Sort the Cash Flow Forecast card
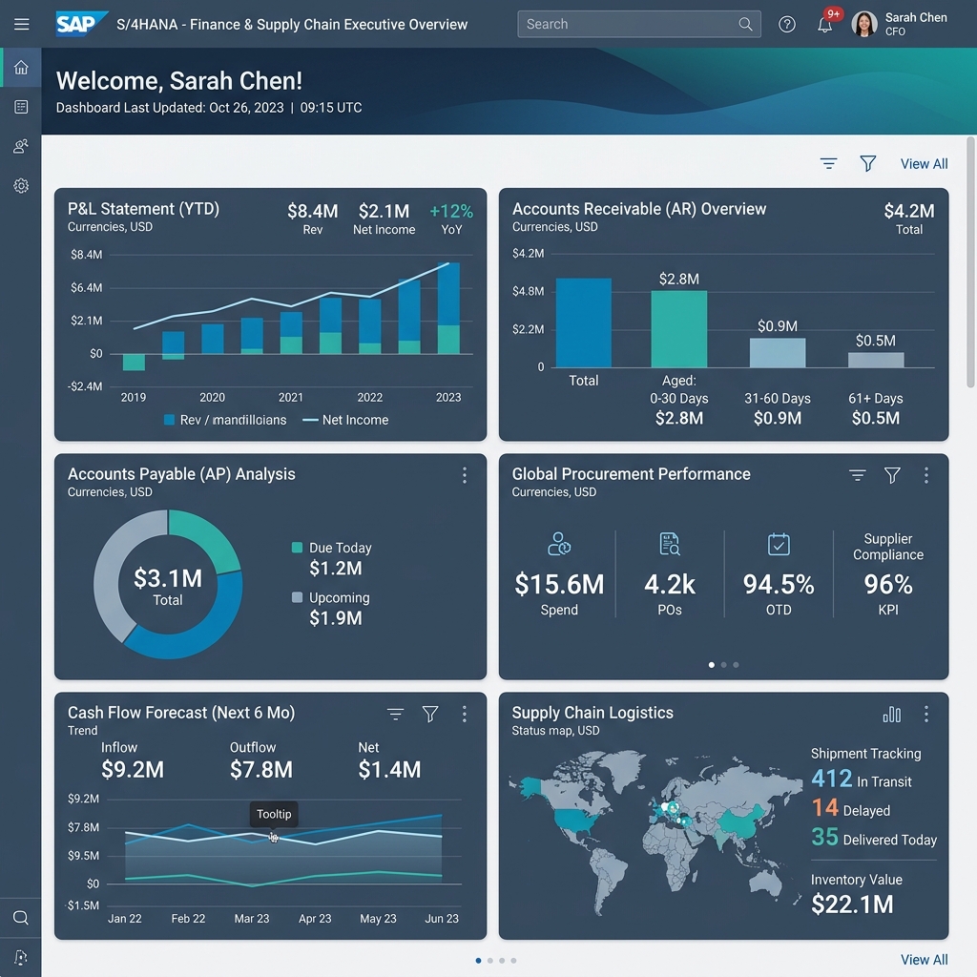 tap(395, 714)
